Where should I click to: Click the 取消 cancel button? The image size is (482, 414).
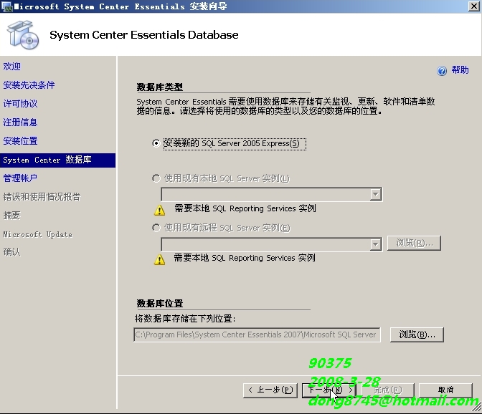tap(445, 390)
